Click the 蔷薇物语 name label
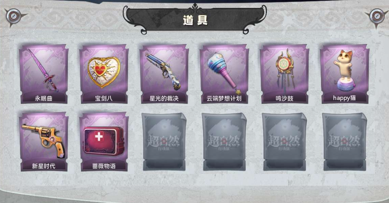The width and height of the screenshot is (389, 203). point(104,166)
